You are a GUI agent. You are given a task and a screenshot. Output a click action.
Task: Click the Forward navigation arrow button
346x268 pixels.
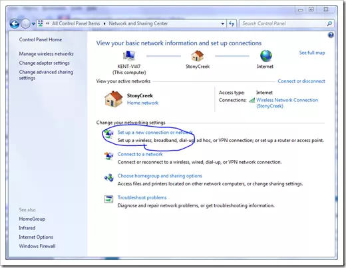pyautogui.click(x=25, y=23)
